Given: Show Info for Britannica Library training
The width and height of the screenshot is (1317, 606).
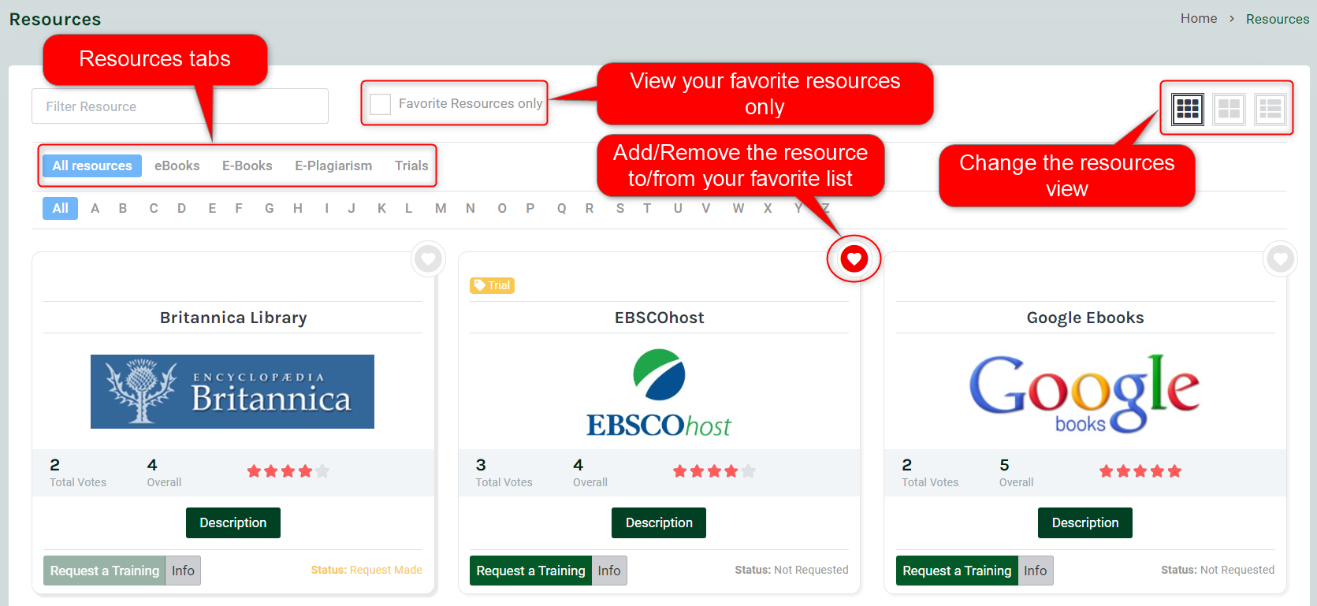Looking at the screenshot, I should (183, 571).
